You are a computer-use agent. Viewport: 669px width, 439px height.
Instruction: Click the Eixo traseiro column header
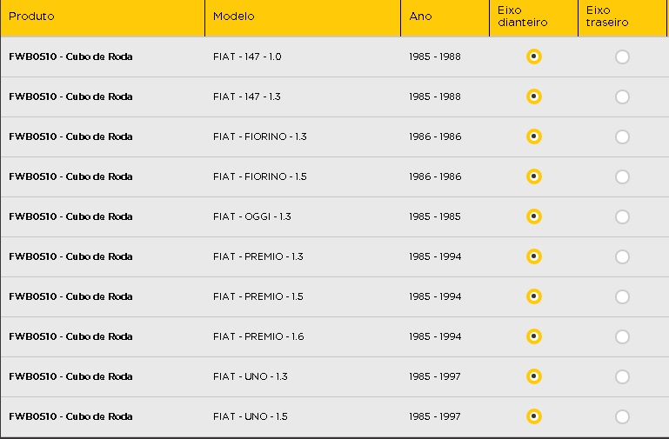tap(606, 17)
